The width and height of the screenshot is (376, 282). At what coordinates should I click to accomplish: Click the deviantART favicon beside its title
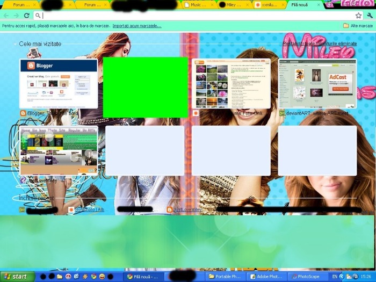[282, 113]
